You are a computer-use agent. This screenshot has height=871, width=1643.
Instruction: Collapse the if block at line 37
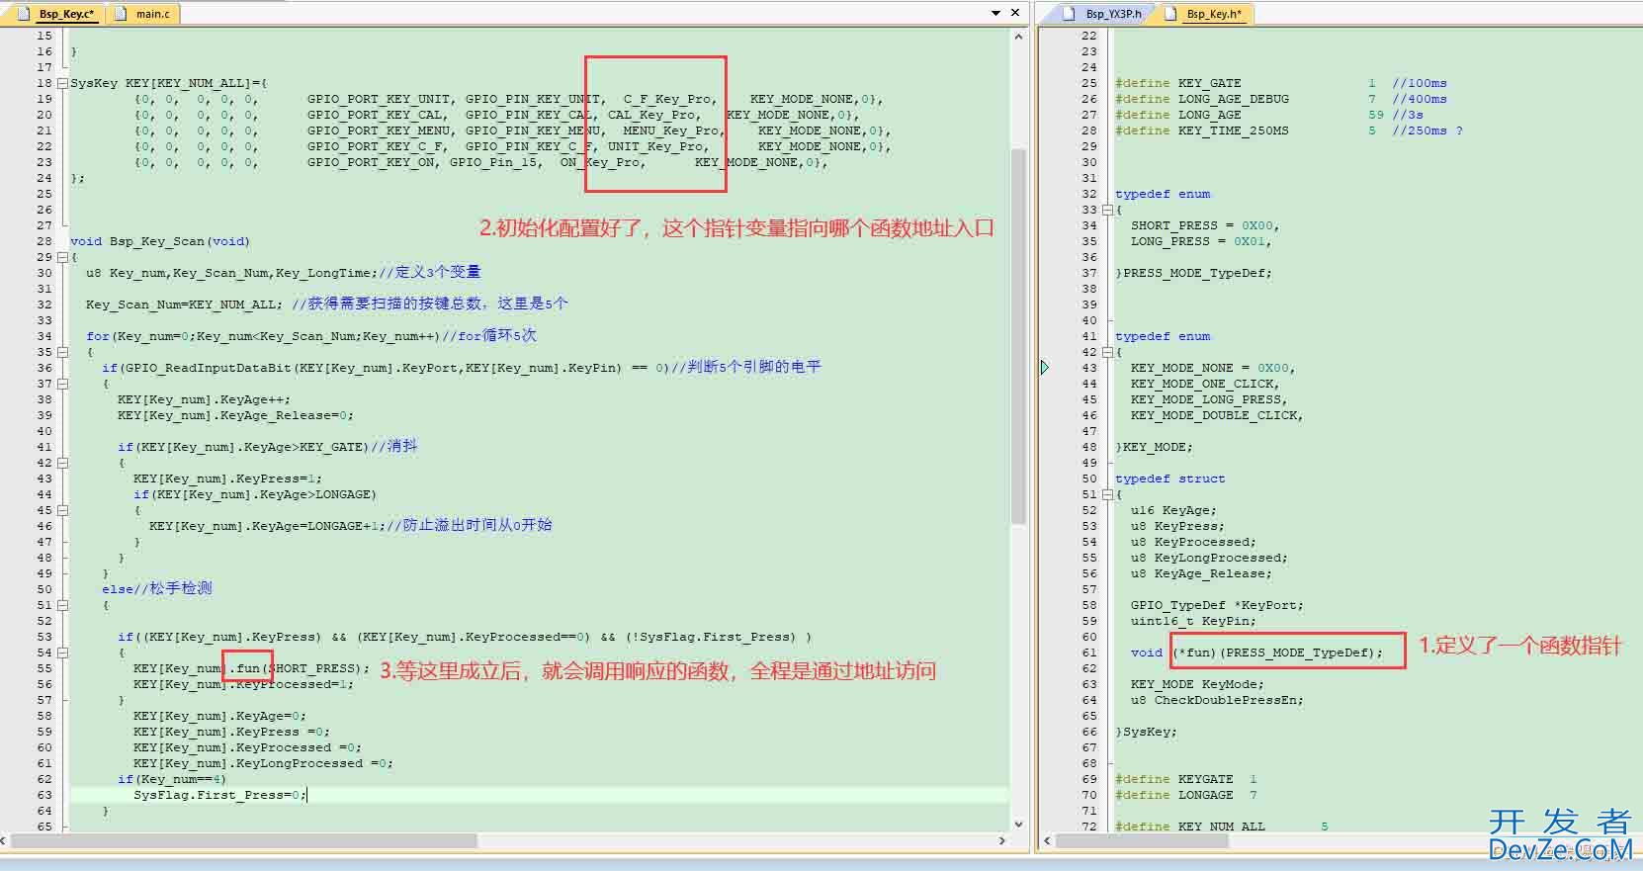coord(62,384)
